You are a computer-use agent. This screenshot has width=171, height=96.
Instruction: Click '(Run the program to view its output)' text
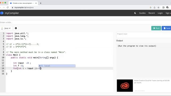137,46
